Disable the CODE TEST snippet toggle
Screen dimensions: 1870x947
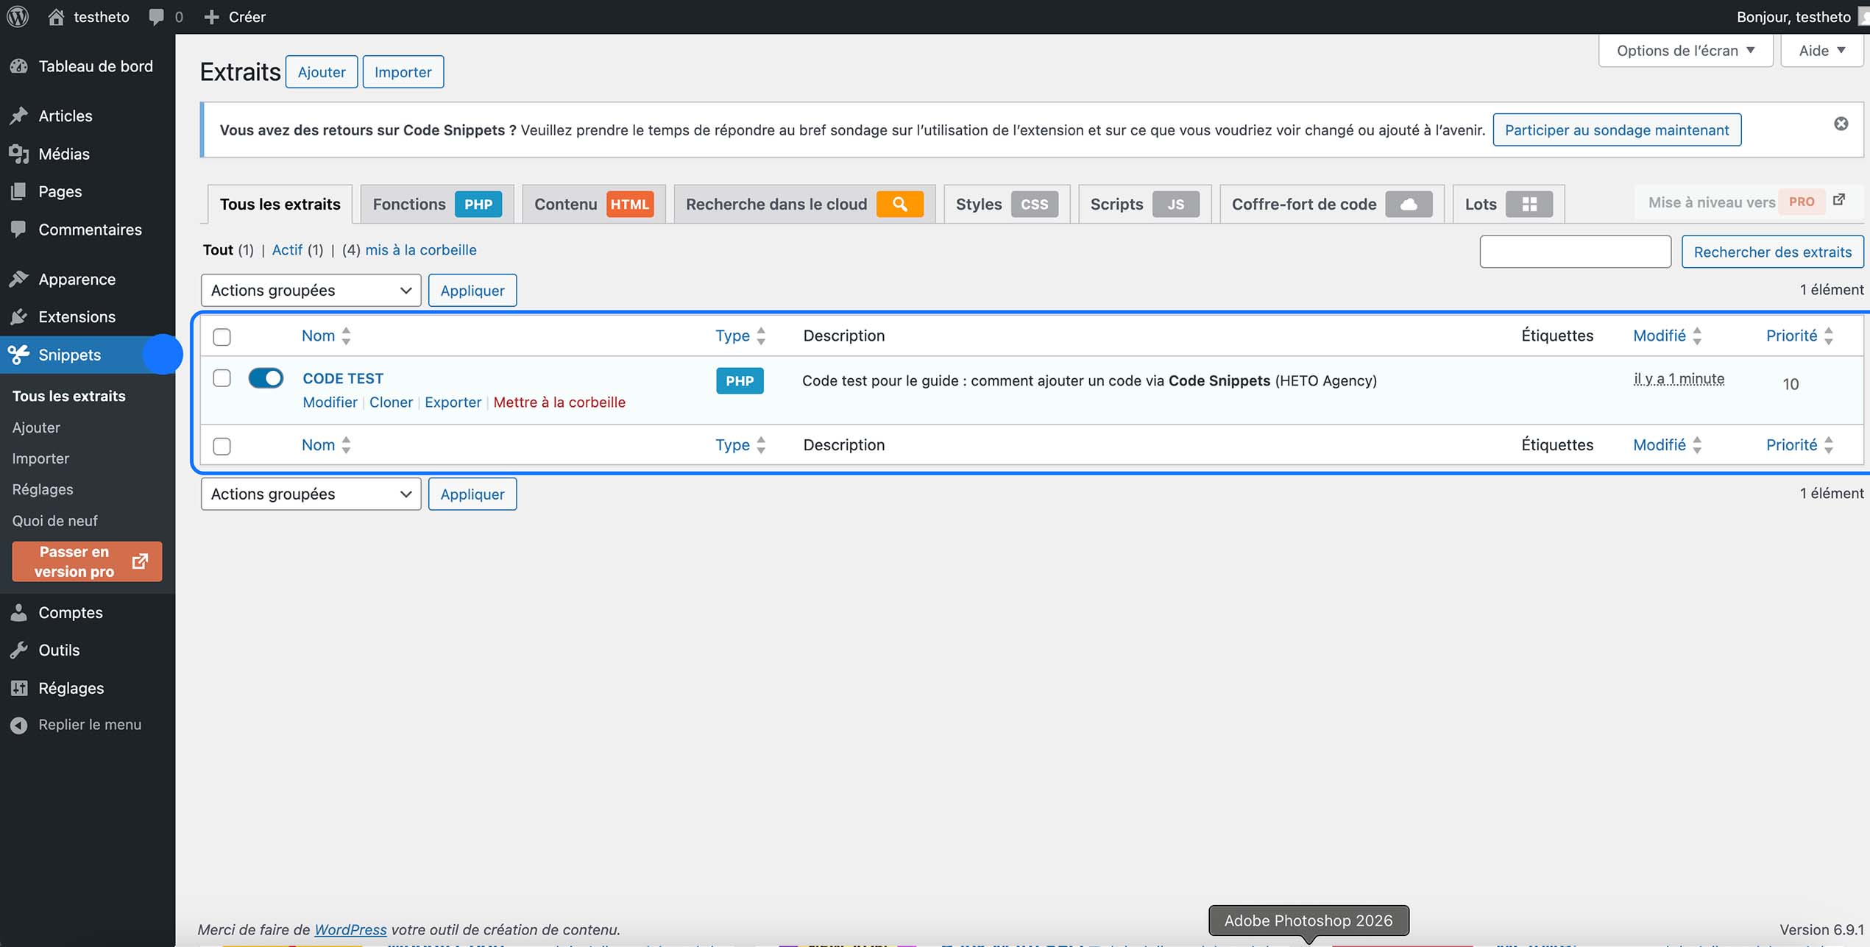click(266, 378)
